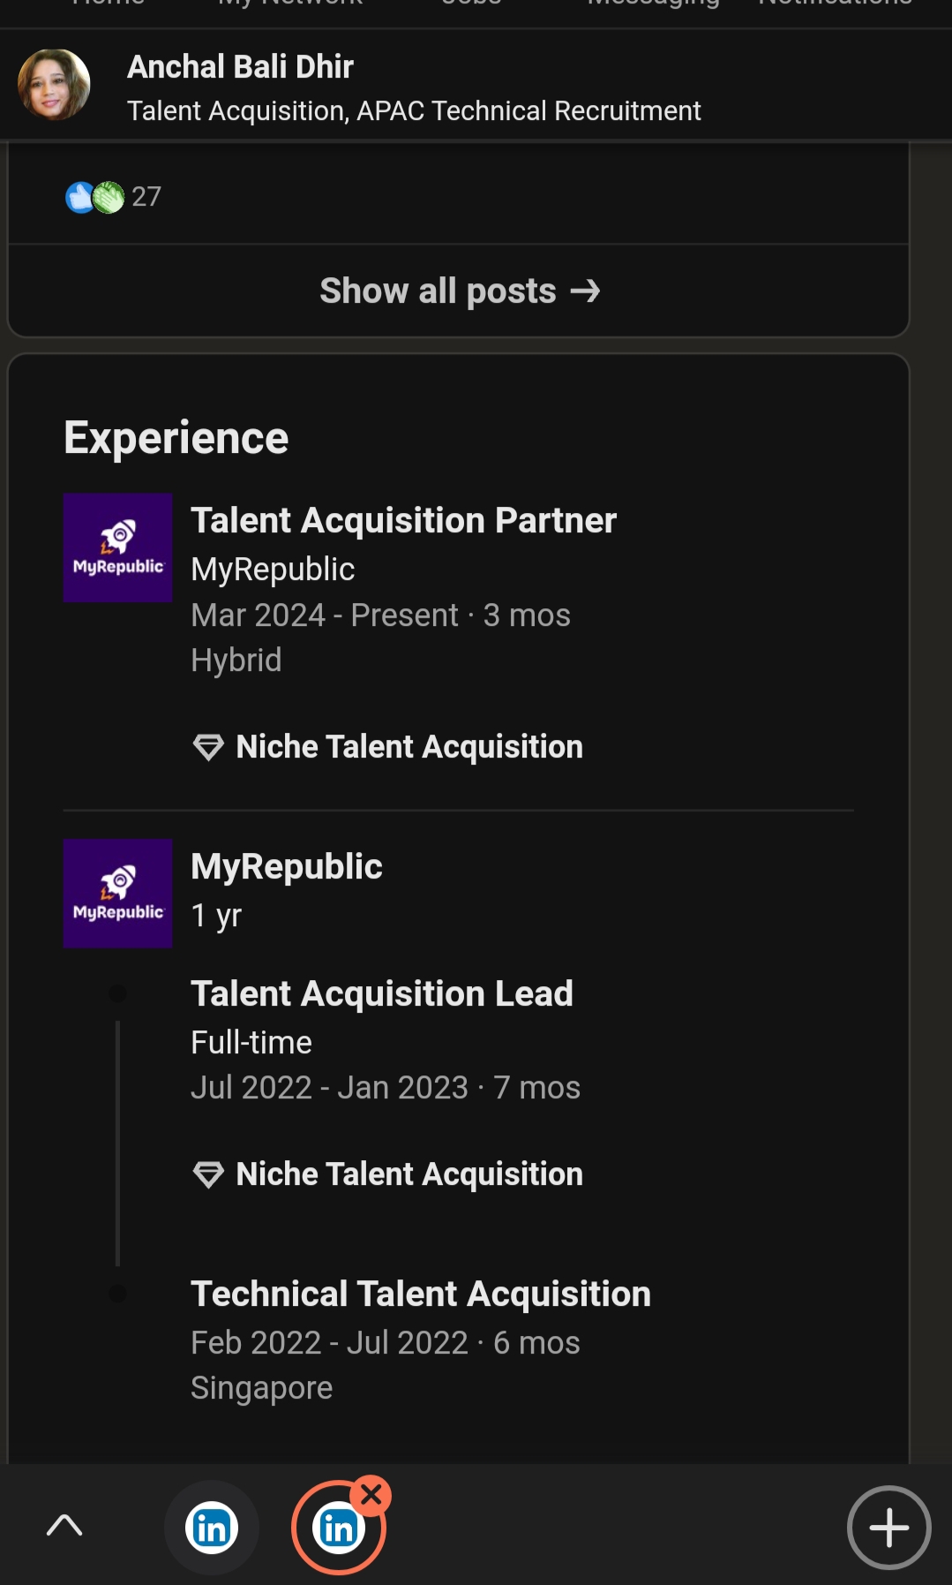Viewport: 952px width, 1585px height.
Task: Click the arrow next to Show all posts
Action: coord(585,291)
